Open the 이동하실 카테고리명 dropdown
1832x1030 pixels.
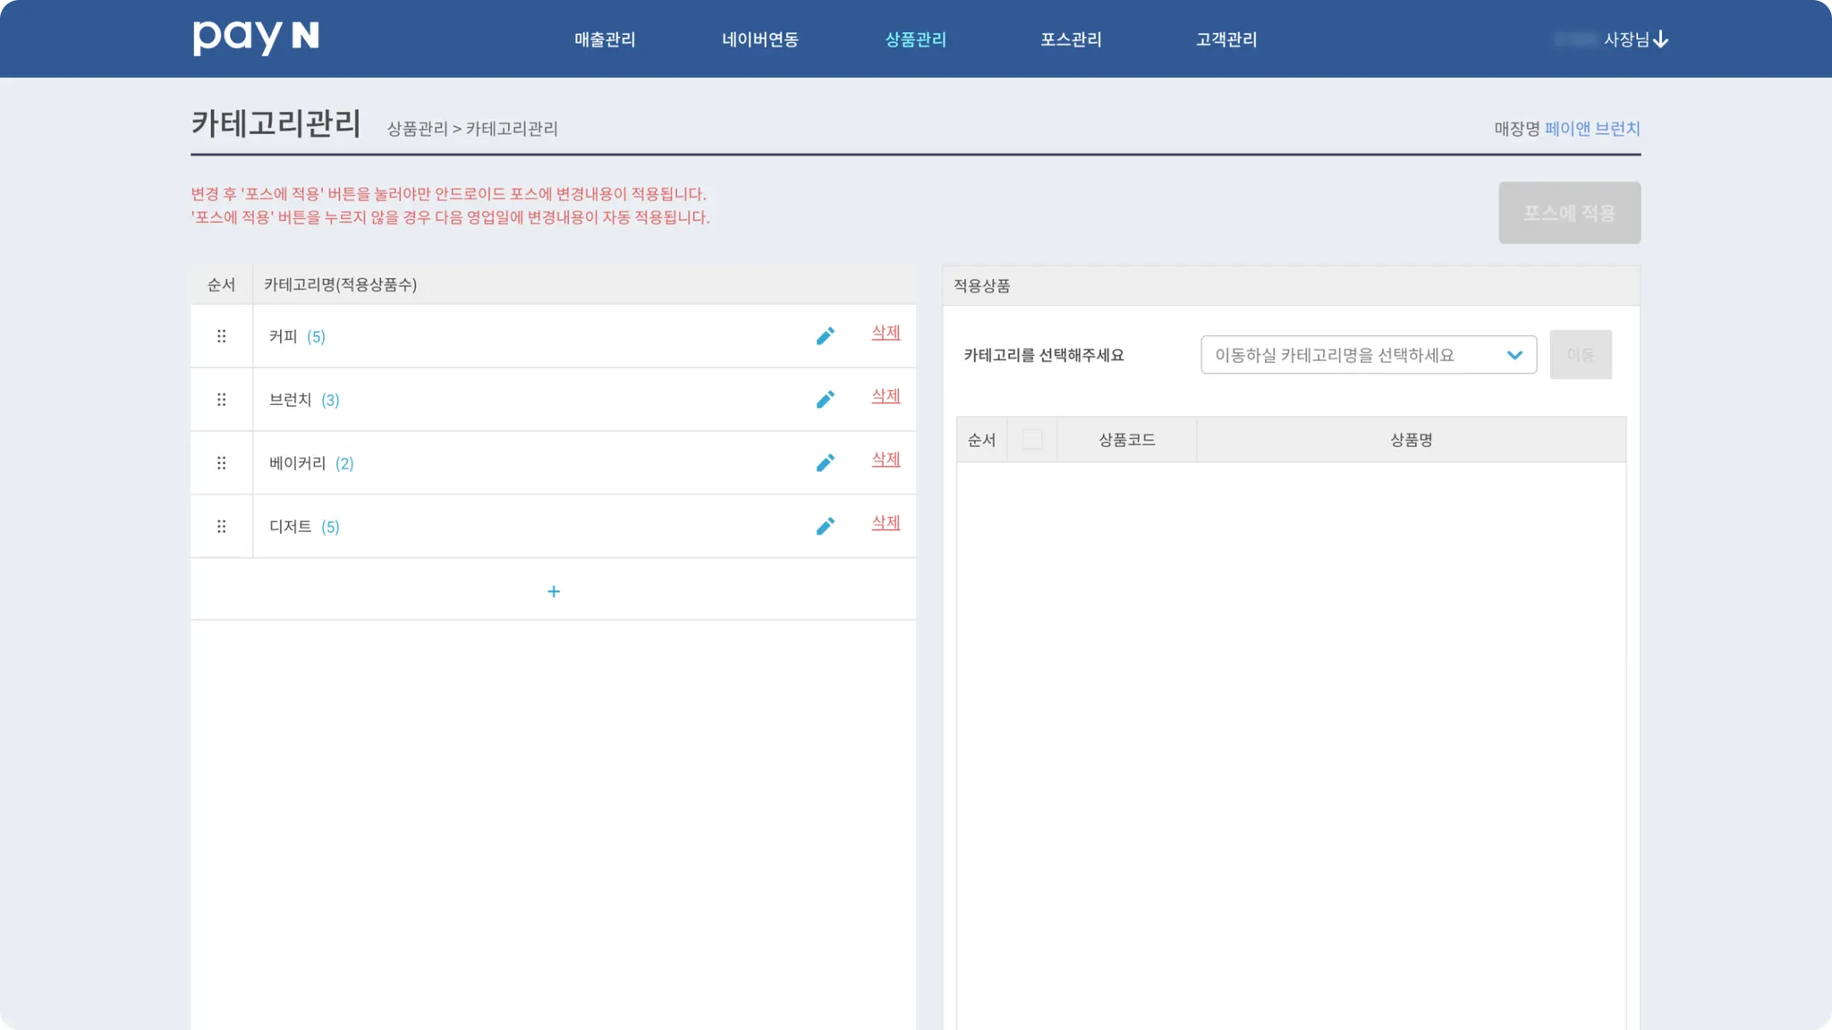tap(1368, 355)
